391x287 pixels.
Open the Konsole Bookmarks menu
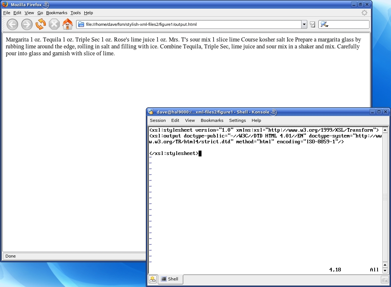(x=212, y=120)
